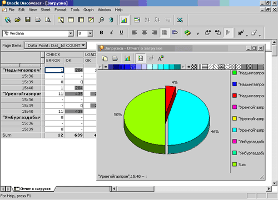Toggle the legend button in graph toolbar
This screenshot has width=278, height=200.
click(141, 58)
